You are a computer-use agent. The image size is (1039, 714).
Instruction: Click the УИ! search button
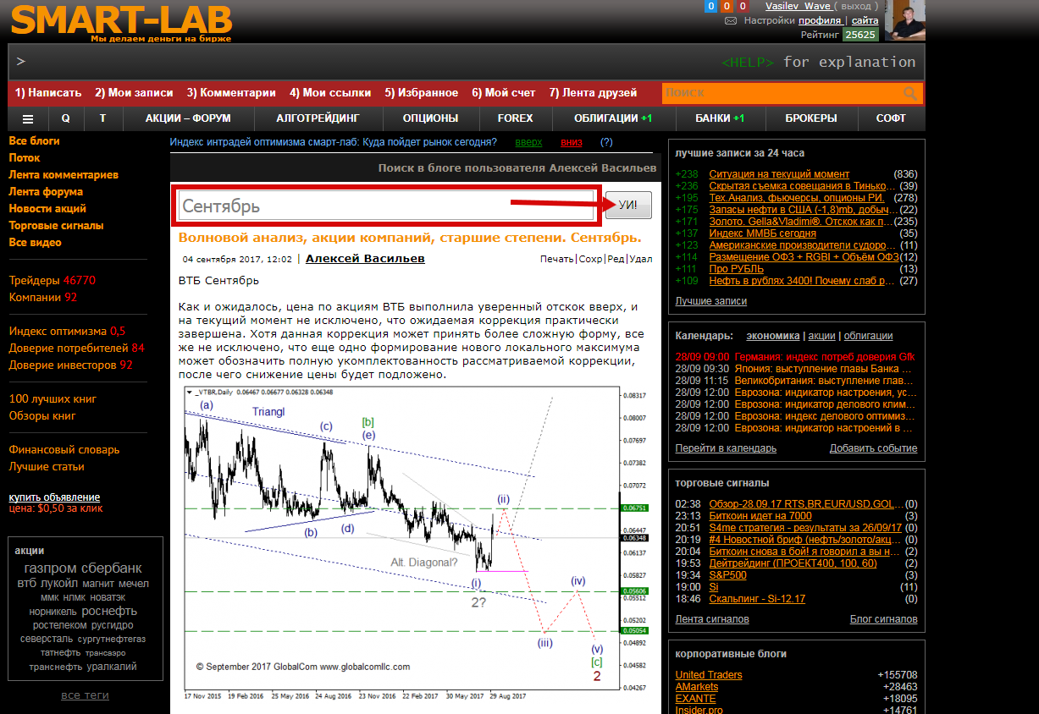[628, 206]
